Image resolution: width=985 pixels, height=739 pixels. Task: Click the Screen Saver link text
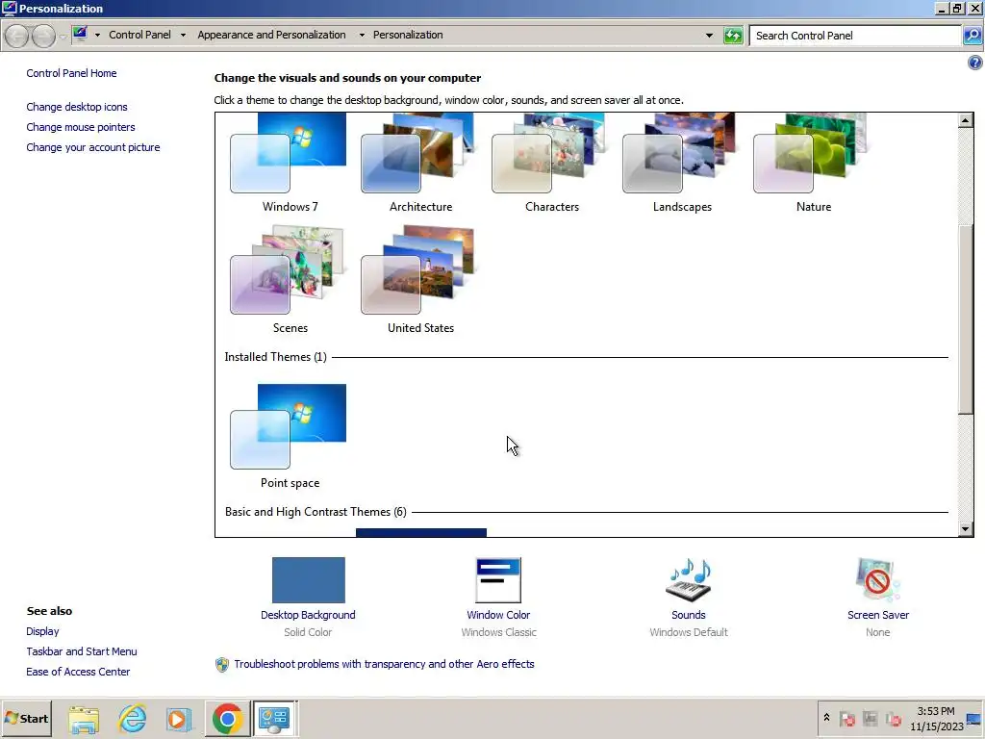pos(877,615)
